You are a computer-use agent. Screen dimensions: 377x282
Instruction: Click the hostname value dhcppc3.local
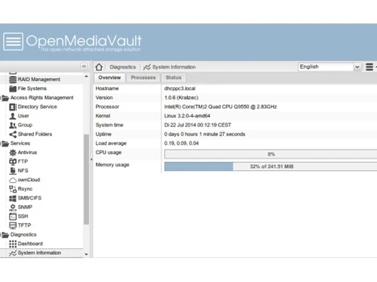point(179,89)
